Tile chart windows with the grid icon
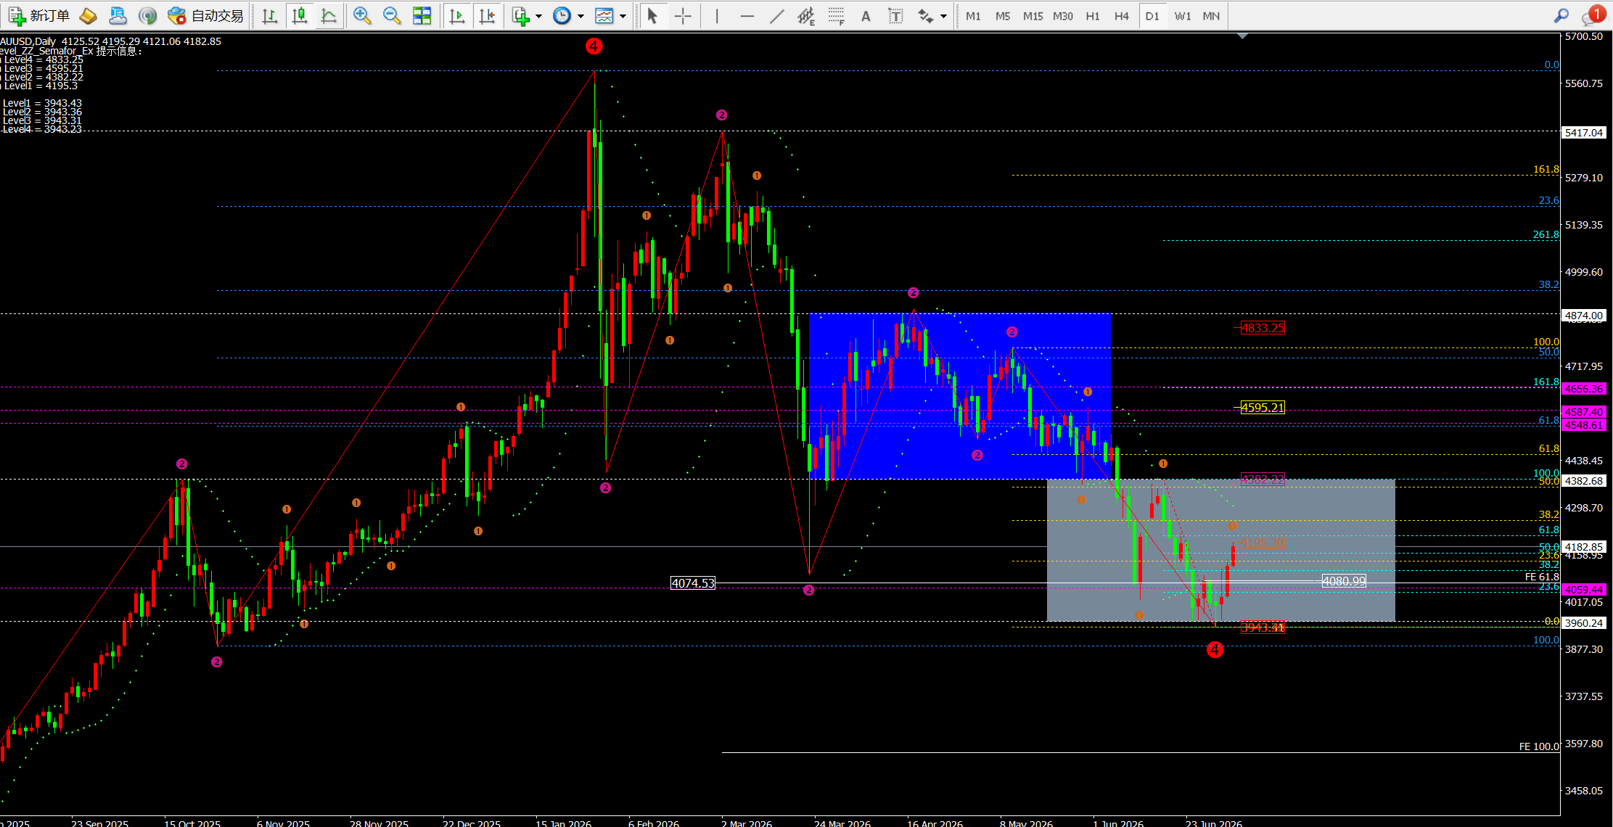Image resolution: width=1613 pixels, height=827 pixels. click(x=422, y=16)
